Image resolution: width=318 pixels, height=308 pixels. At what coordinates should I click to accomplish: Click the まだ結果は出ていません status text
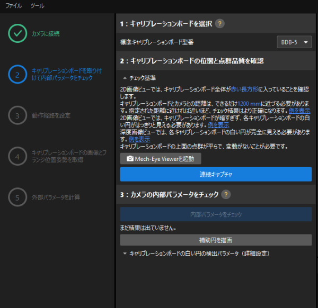[x=148, y=228]
